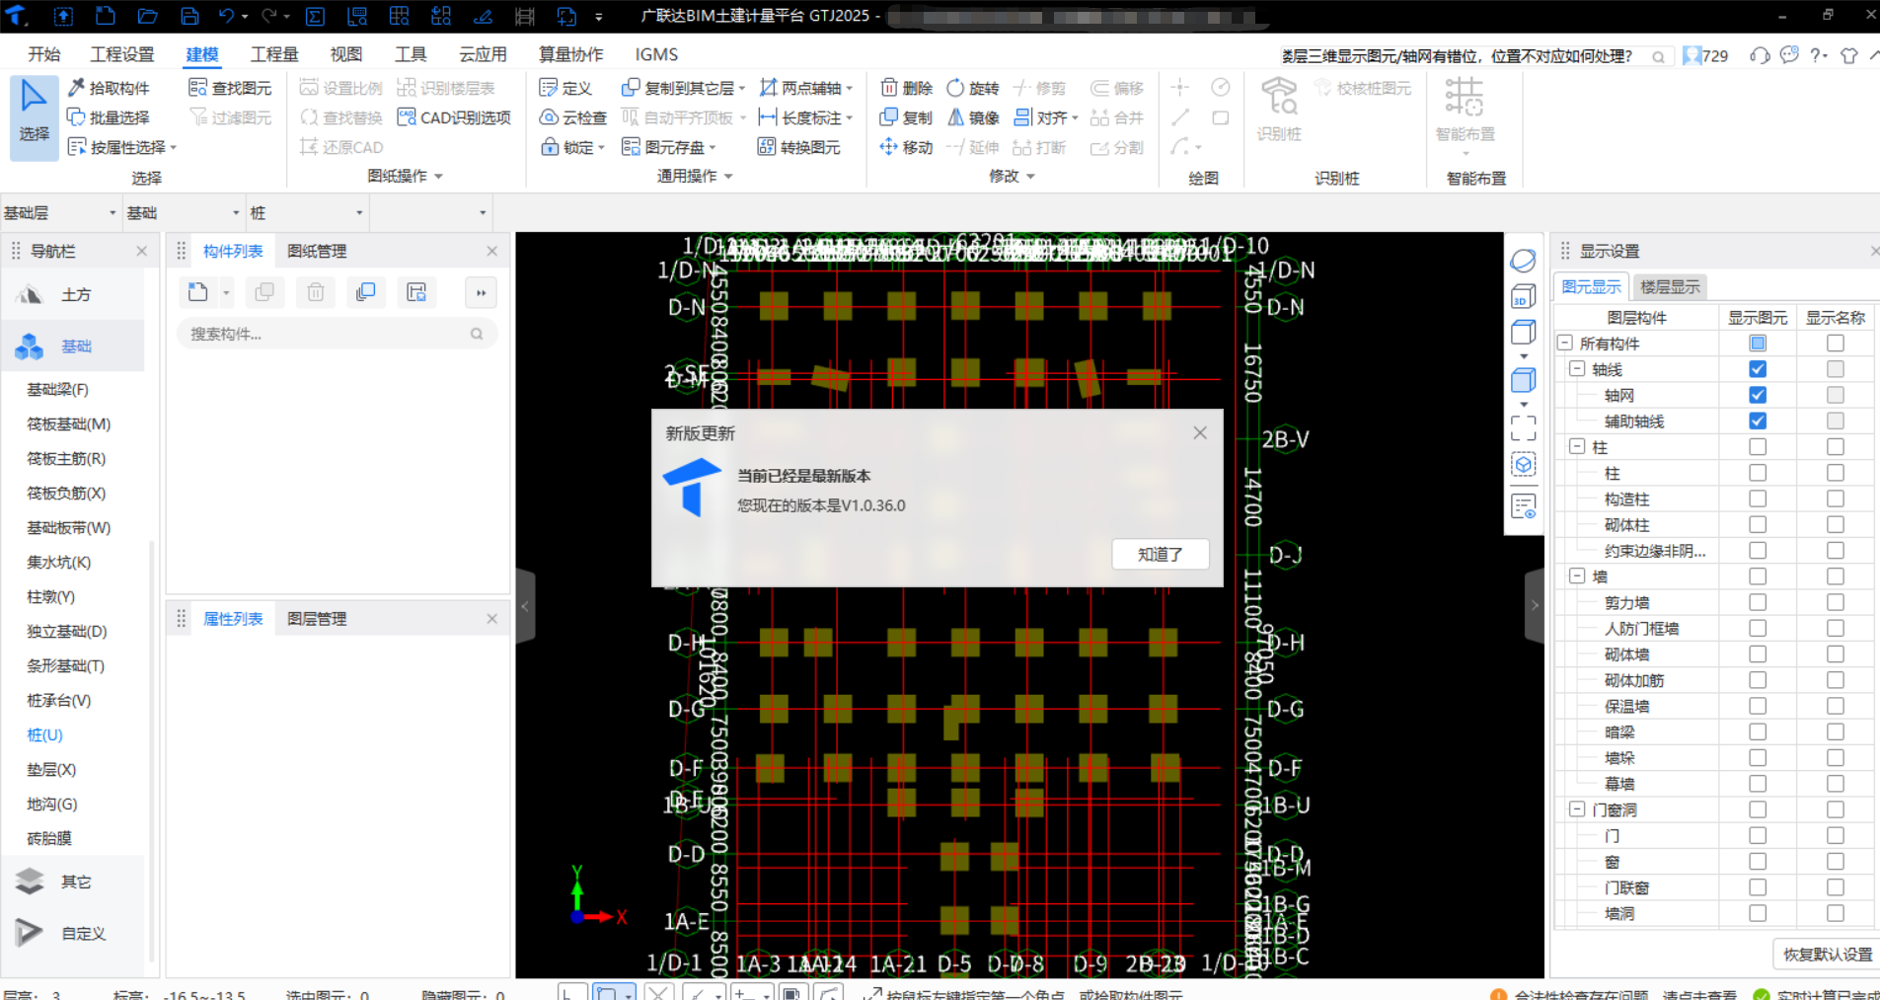1880x1000 pixels.
Task: Click 恢复默认设置 button
Action: pos(1827,954)
